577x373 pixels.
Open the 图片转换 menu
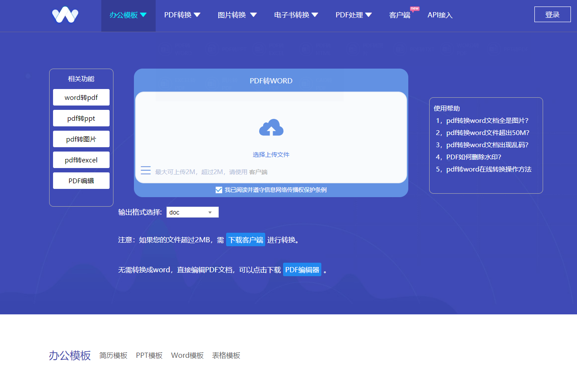(237, 15)
